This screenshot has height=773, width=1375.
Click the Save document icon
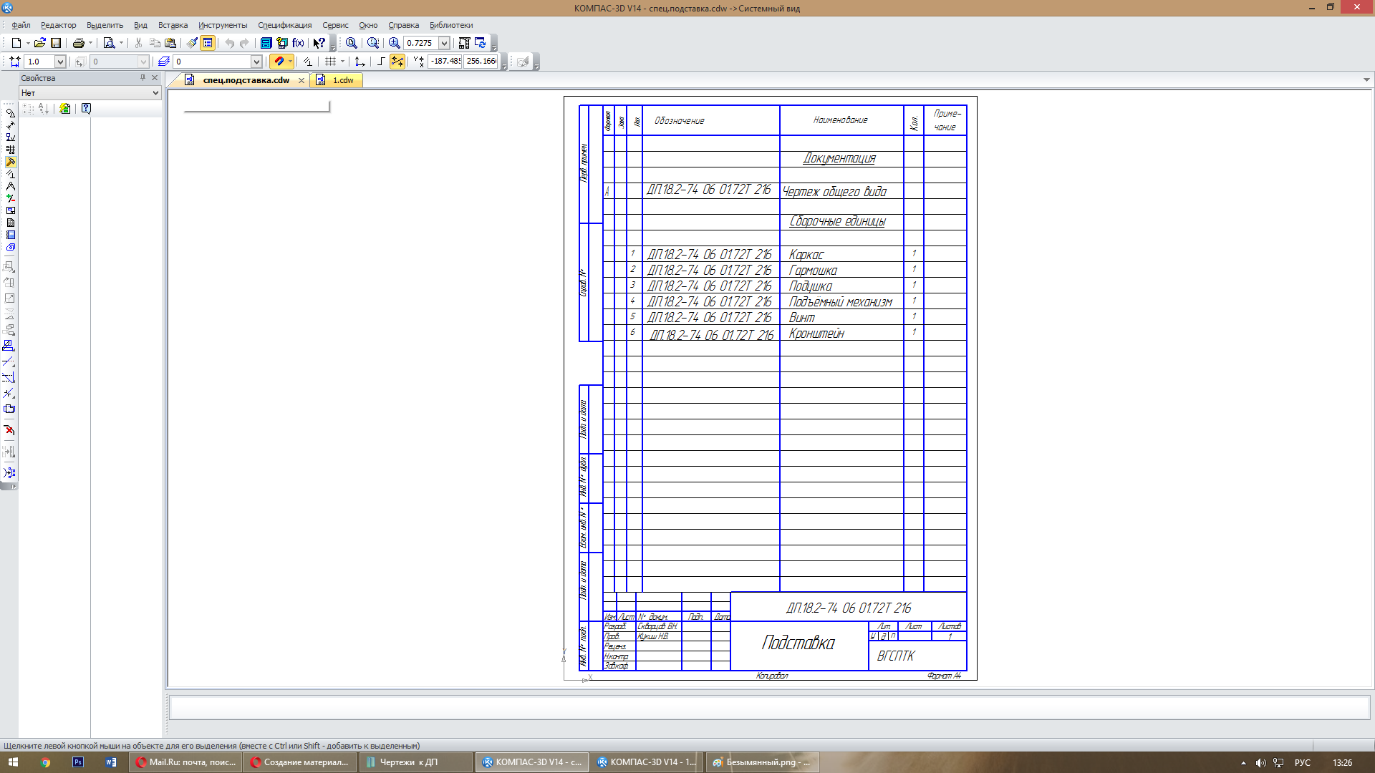pos(56,43)
